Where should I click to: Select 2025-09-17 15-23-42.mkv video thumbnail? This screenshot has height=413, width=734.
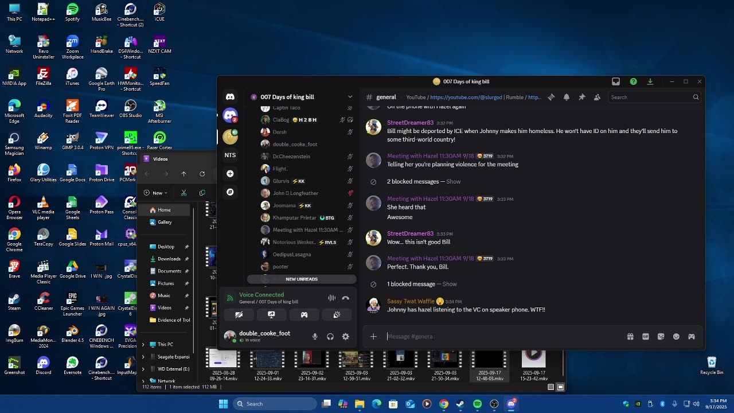tap(533, 365)
